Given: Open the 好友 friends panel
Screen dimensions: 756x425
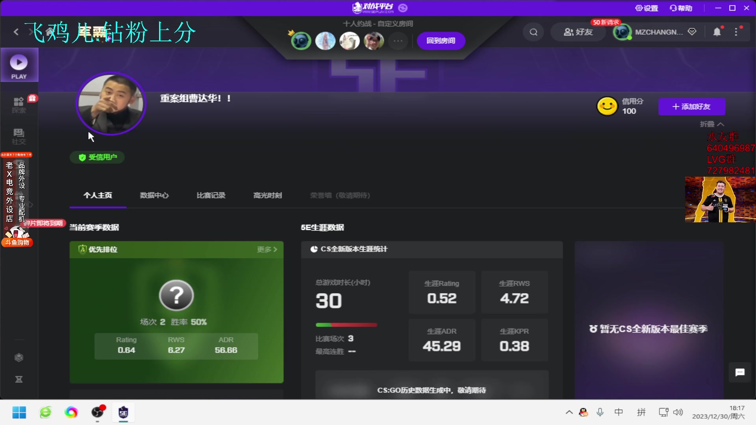Looking at the screenshot, I should 578,32.
